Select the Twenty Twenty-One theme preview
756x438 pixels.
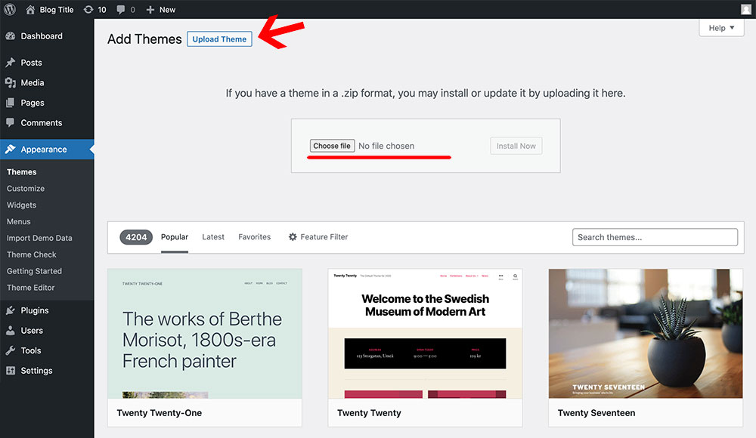205,334
